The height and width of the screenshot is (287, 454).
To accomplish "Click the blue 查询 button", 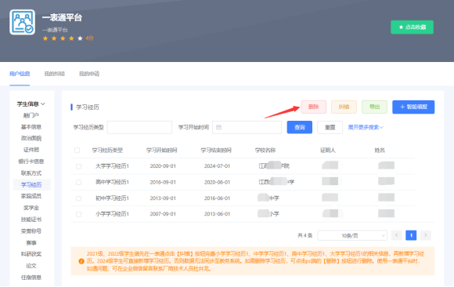I will click(x=300, y=127).
